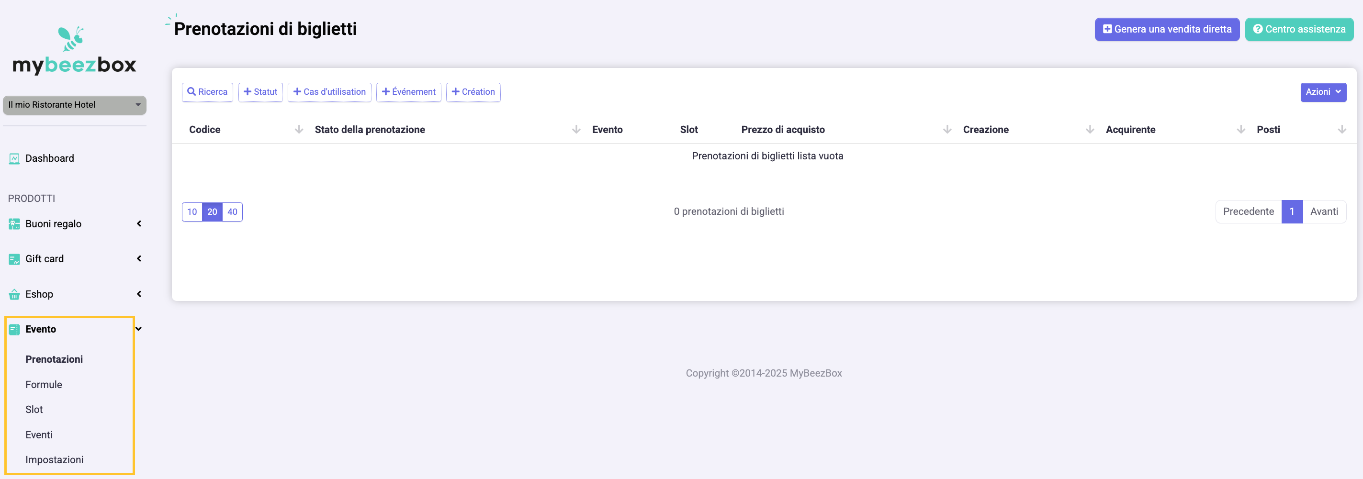The width and height of the screenshot is (1363, 479).
Task: Open the Dashboard menu item
Action: pyautogui.click(x=50, y=158)
